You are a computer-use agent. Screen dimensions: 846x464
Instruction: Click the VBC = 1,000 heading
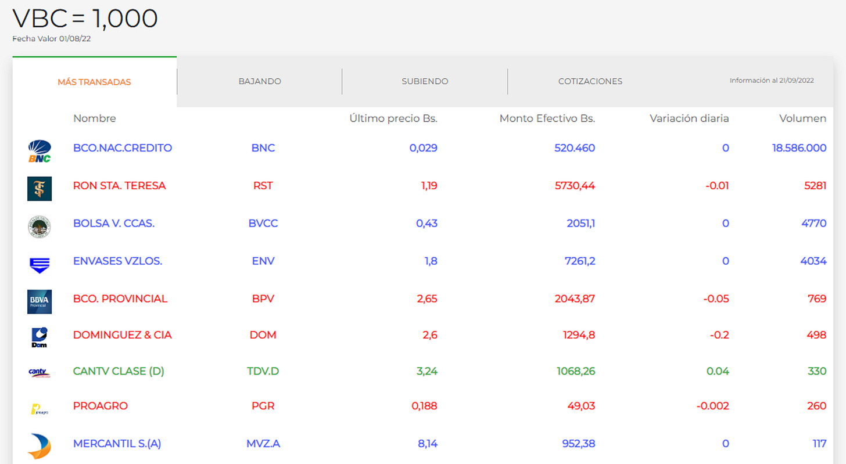pyautogui.click(x=85, y=19)
